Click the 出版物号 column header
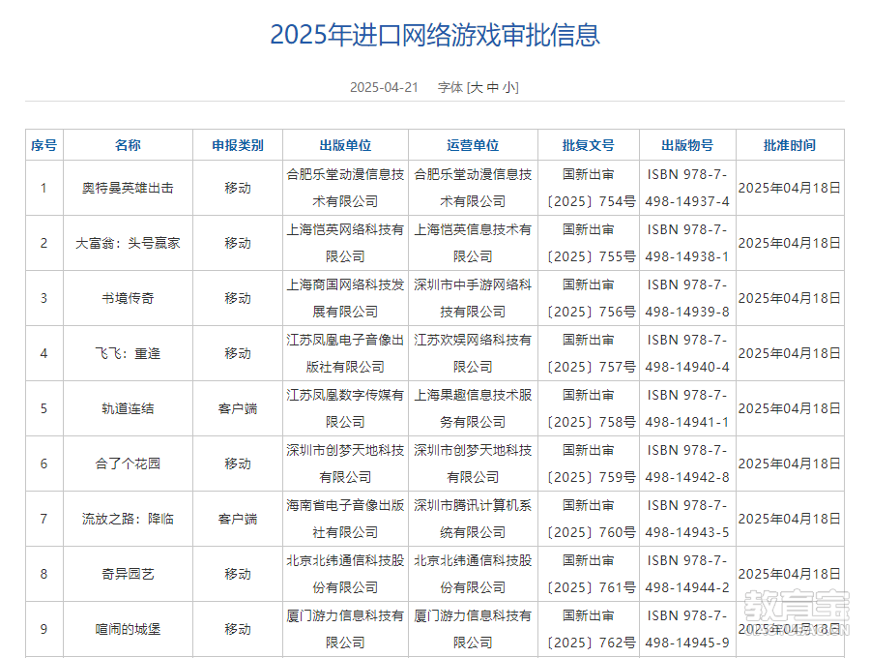Screen dimensions: 870x658 [687, 145]
